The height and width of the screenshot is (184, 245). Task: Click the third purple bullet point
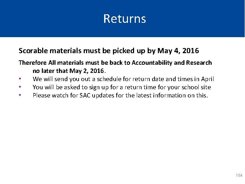pos(20,96)
